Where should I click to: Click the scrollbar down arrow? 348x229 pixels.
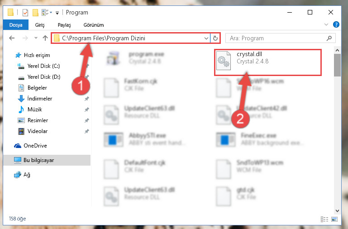[x=337, y=210]
